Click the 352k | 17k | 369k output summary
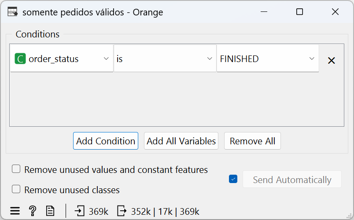This screenshot has height=220, width=354. click(x=165, y=212)
